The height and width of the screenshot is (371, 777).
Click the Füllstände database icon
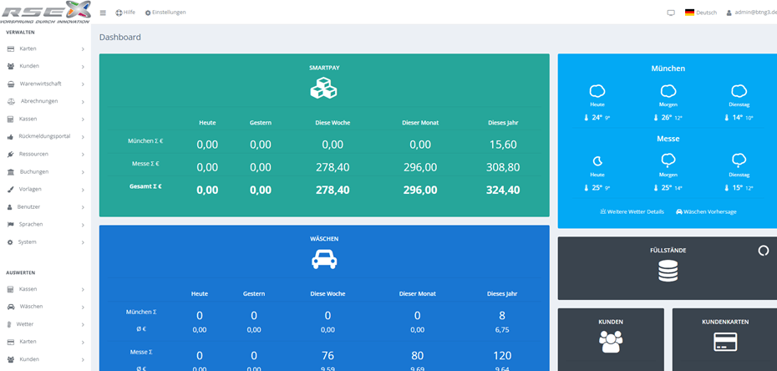pos(668,271)
